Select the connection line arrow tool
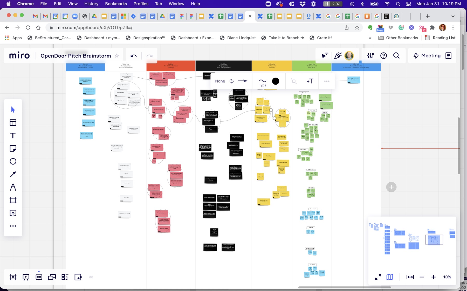 [13, 174]
